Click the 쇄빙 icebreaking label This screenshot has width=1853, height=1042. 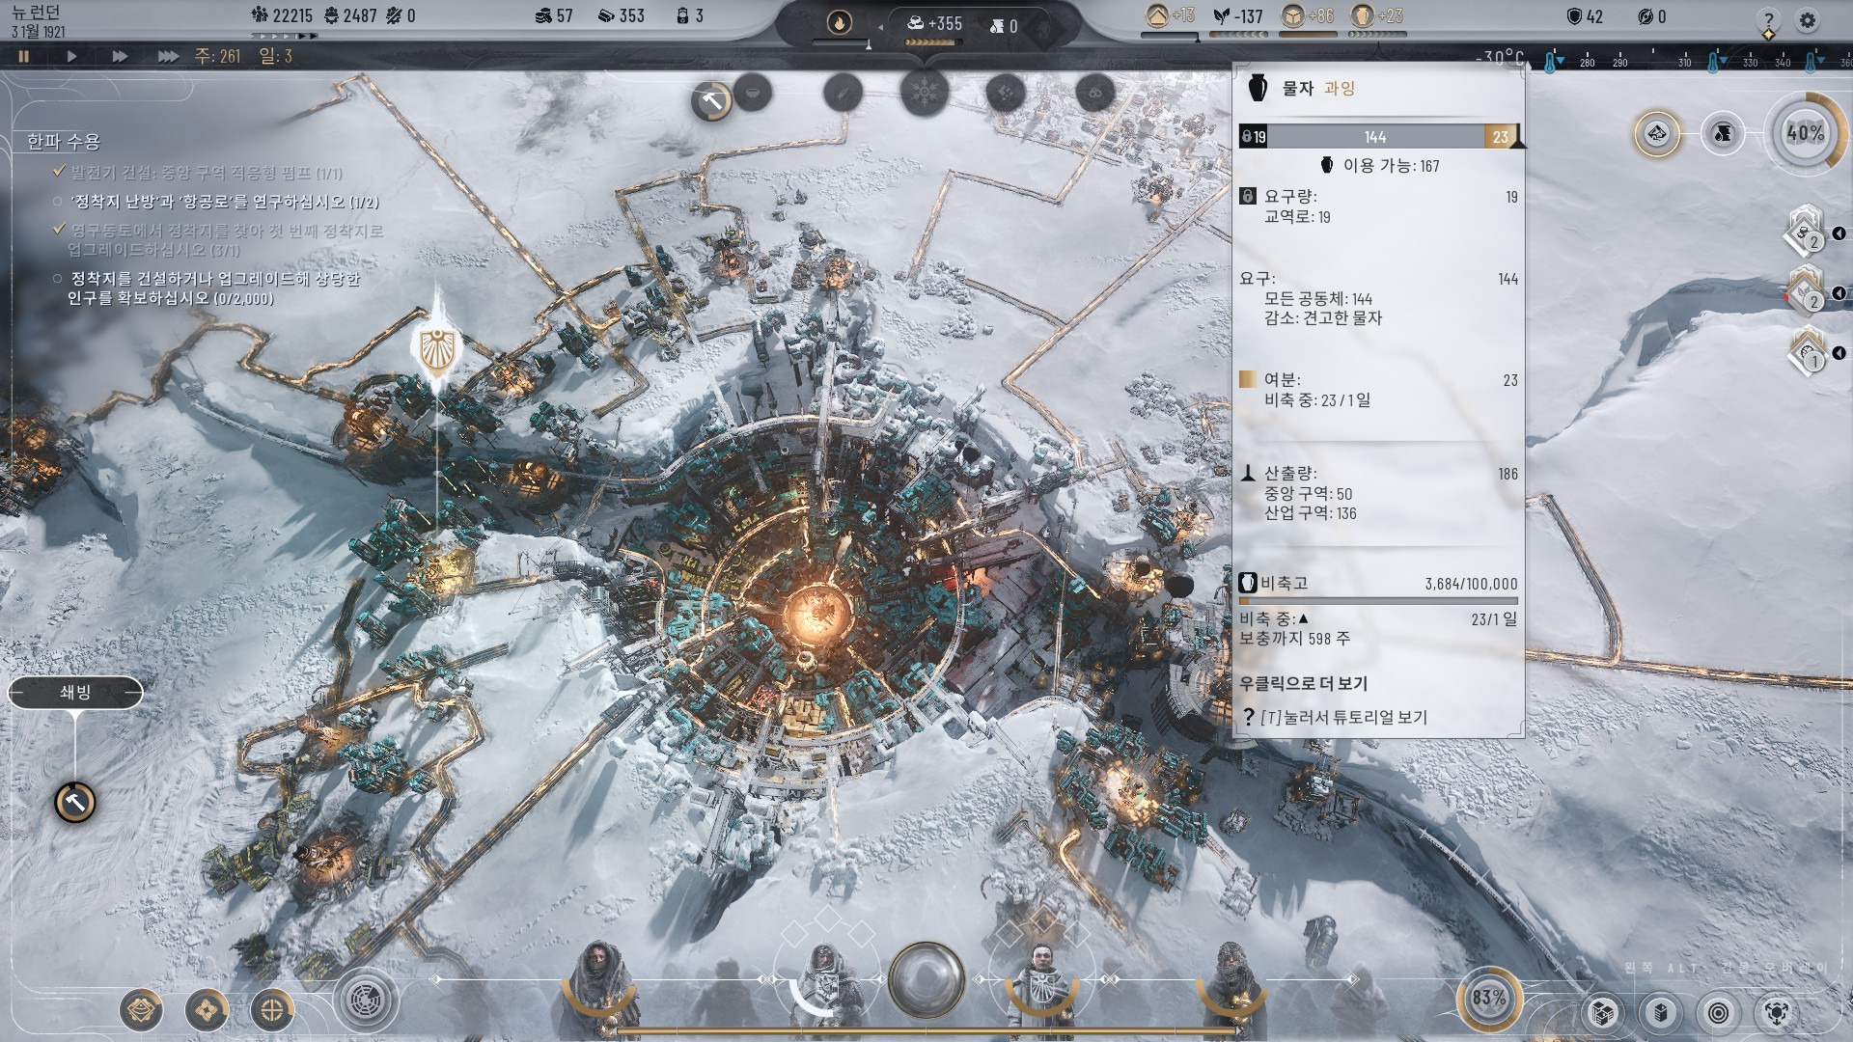[75, 692]
